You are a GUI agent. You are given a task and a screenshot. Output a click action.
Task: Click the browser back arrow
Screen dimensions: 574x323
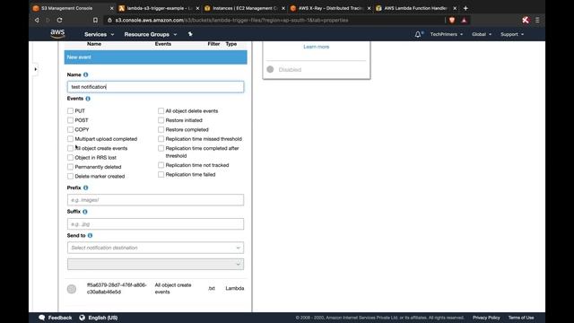tap(37, 20)
